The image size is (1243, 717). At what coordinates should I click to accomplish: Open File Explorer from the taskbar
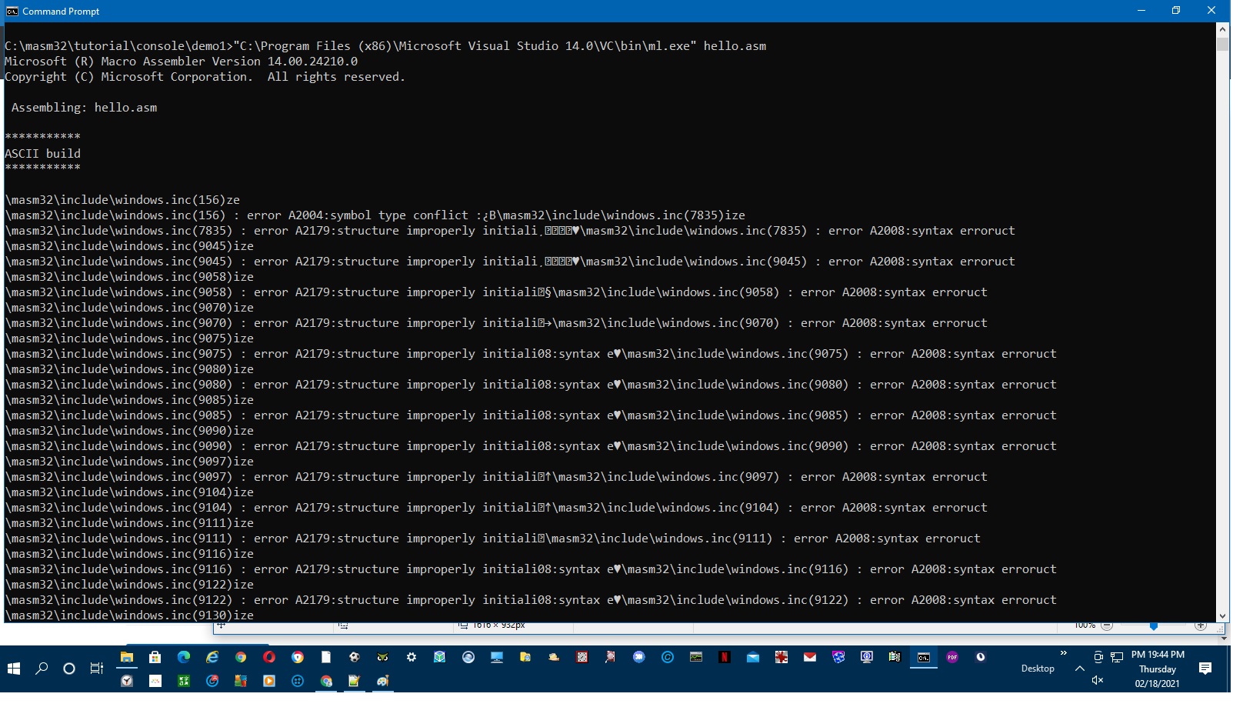127,657
